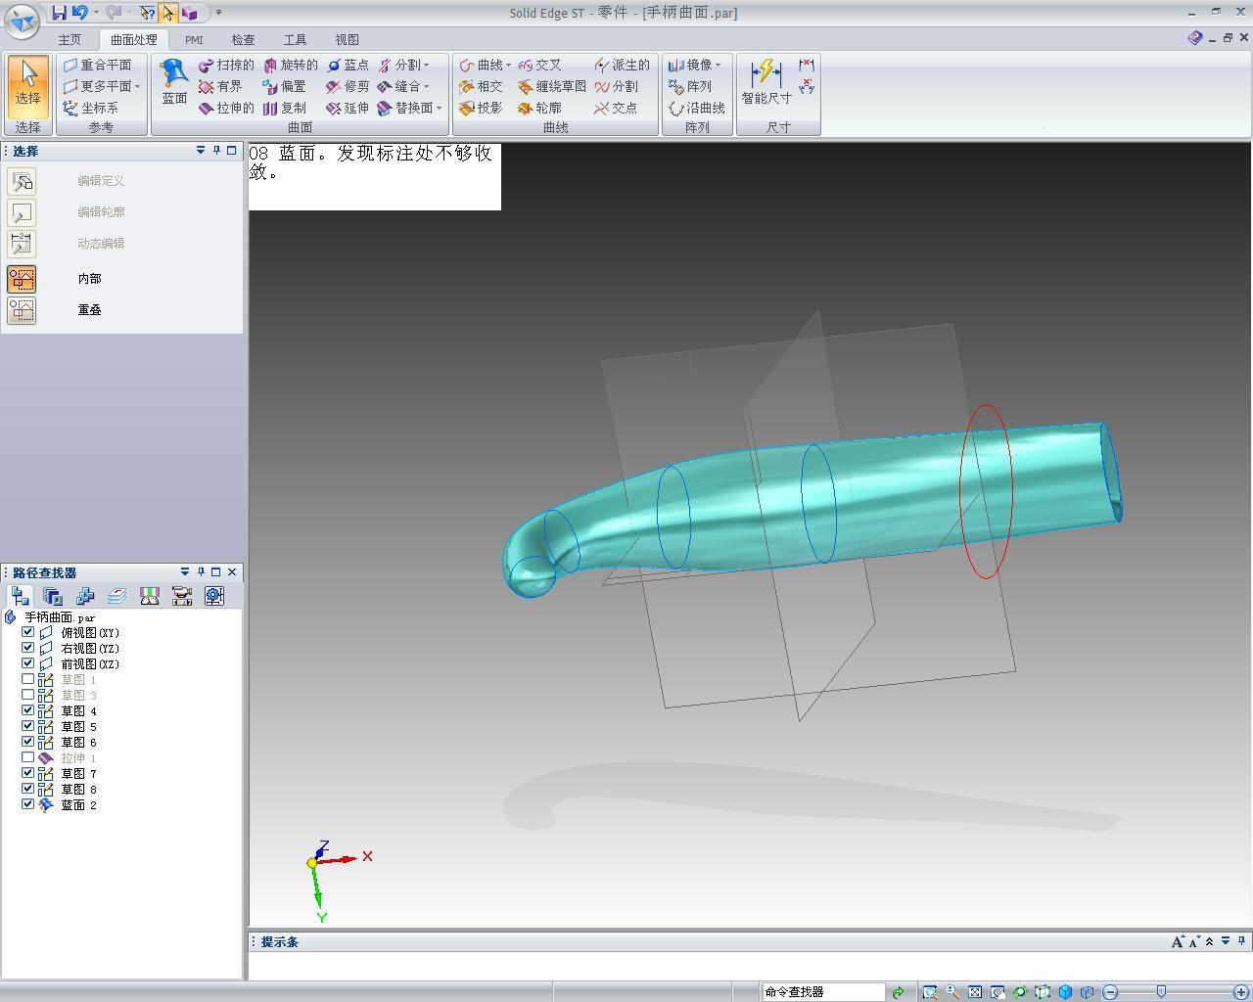This screenshot has width=1253, height=1002.
Task: Click the zoom slider handle in status bar
Action: pos(1161,992)
